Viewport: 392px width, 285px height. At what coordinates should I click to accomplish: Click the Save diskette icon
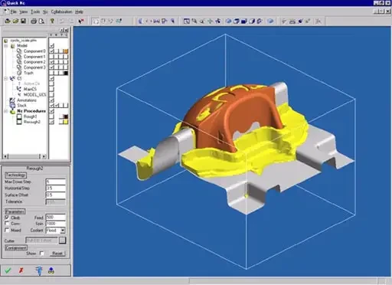pos(23,21)
